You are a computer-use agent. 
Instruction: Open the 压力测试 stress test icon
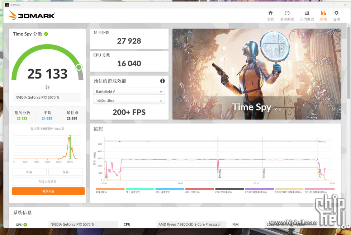click(307, 15)
